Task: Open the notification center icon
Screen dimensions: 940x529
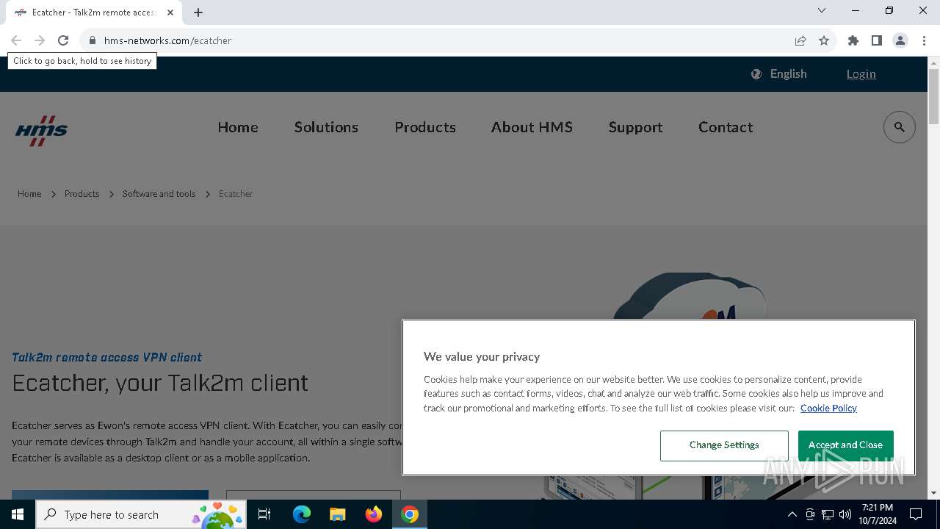Action: [916, 514]
